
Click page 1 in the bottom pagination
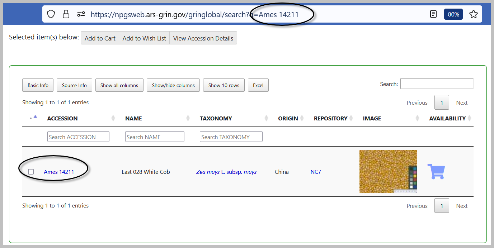click(x=442, y=206)
